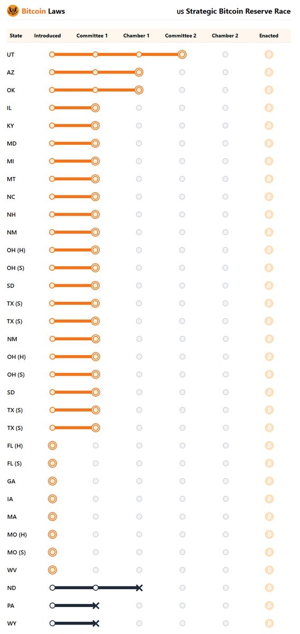Select the empty Committee 2 dot for OK

[182, 90]
